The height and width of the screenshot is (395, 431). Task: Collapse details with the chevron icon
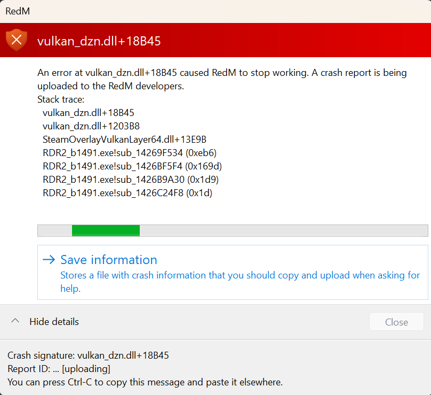coord(15,321)
